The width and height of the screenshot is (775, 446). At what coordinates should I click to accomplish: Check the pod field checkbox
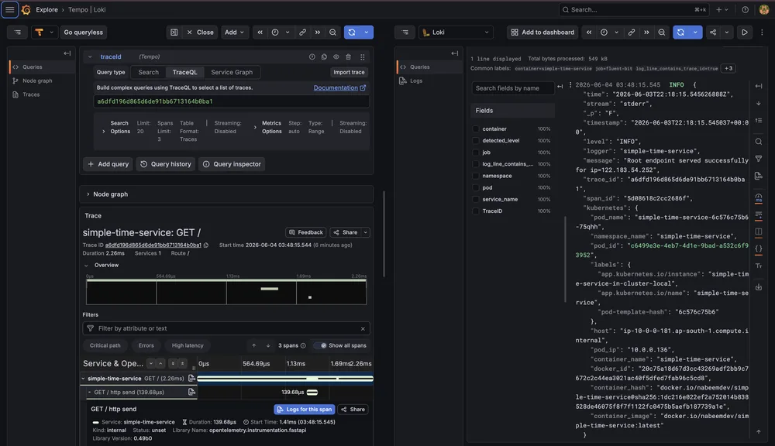coord(476,187)
